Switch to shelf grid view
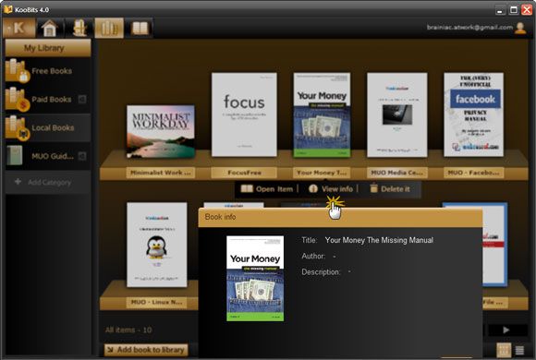Viewport: 536px width, 360px height. [x=504, y=350]
